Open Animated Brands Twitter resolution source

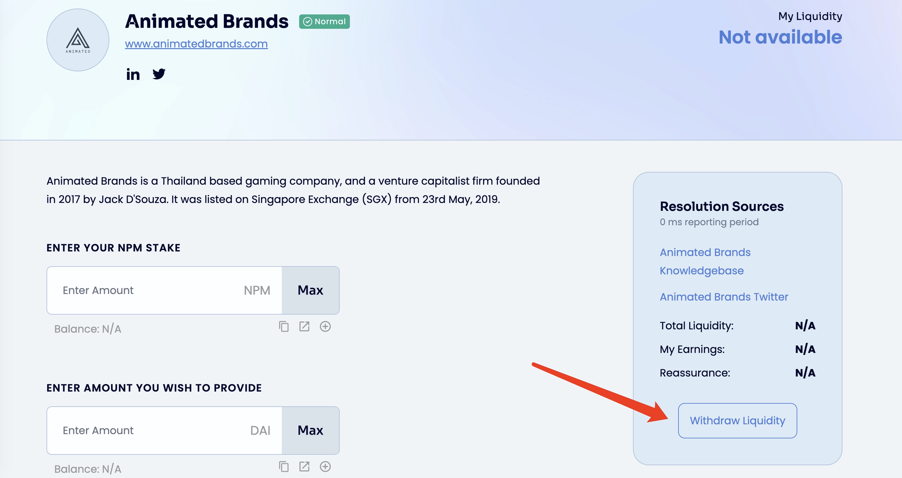724,297
